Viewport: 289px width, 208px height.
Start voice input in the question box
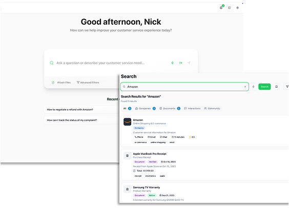[x=172, y=63]
